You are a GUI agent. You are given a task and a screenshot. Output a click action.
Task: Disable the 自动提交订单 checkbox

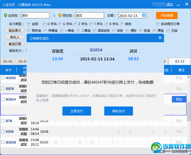(x=158, y=24)
